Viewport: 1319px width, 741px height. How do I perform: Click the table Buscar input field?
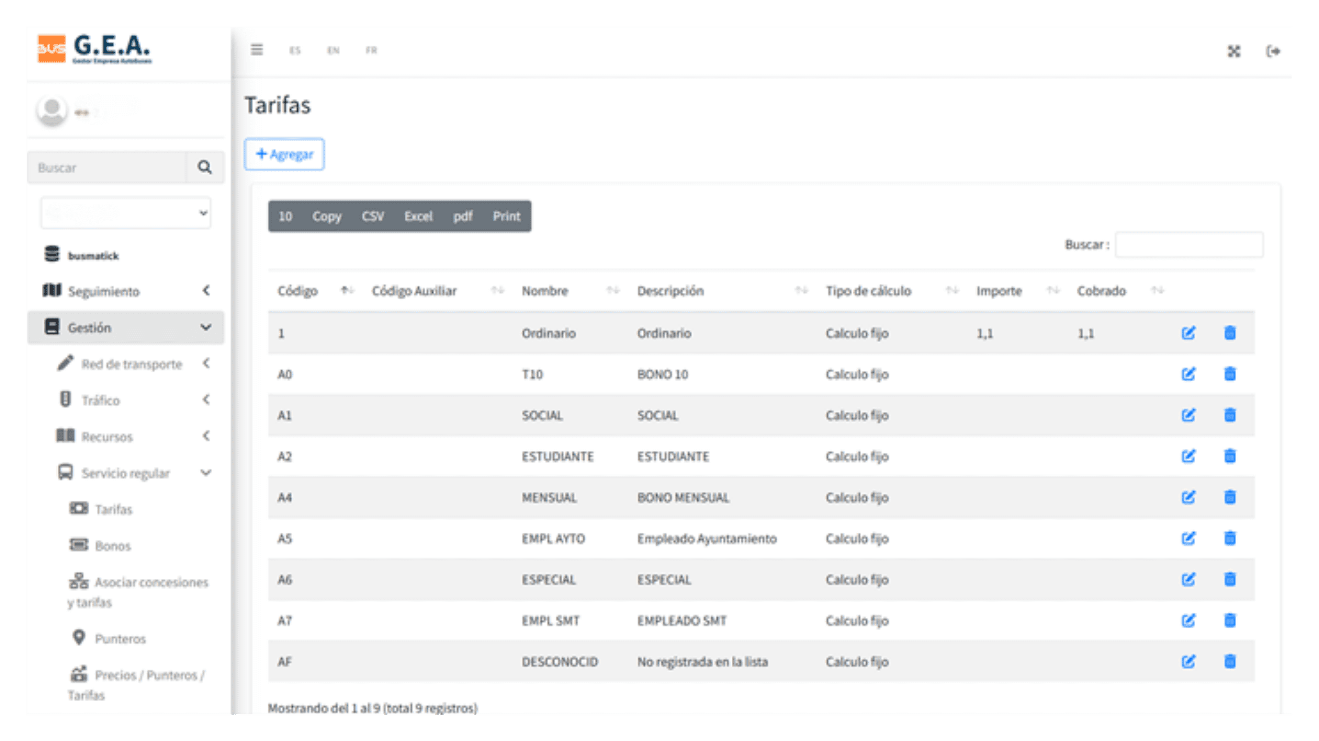(1189, 245)
